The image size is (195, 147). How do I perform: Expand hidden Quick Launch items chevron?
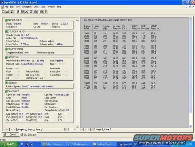coord(39,143)
